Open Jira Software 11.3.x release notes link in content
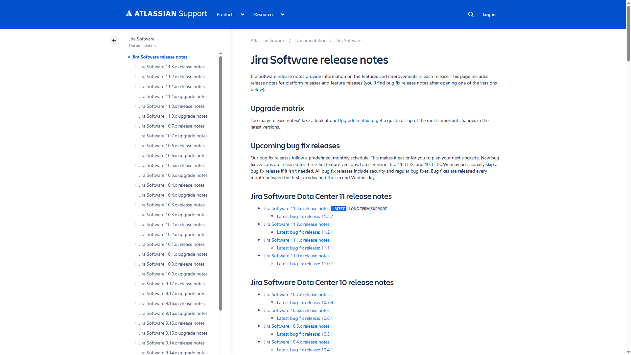Viewport: 631px width, 355px height. (x=296, y=208)
